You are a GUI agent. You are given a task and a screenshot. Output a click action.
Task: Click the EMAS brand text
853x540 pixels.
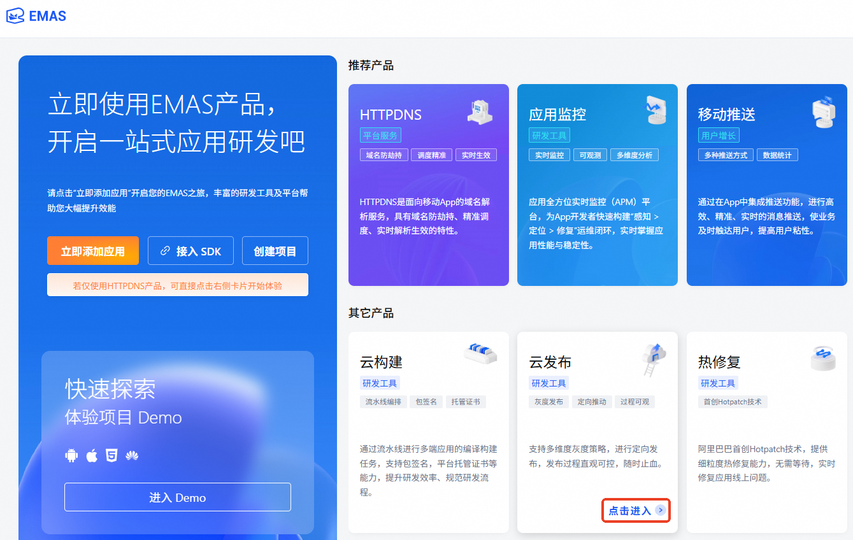48,16
